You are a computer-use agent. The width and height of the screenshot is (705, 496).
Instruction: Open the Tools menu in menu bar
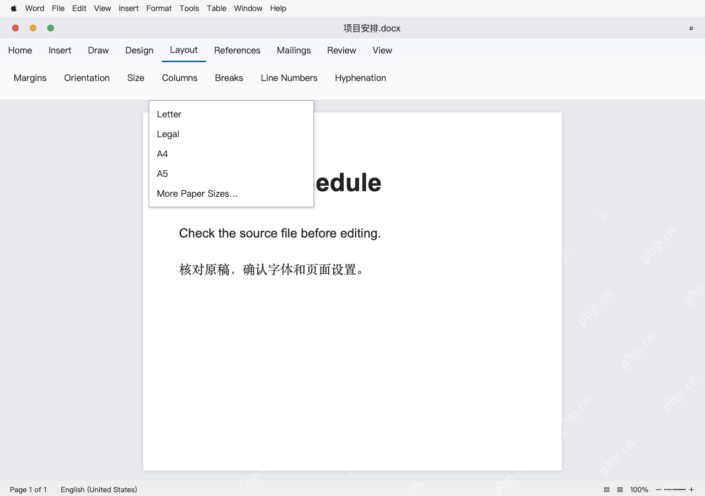189,8
